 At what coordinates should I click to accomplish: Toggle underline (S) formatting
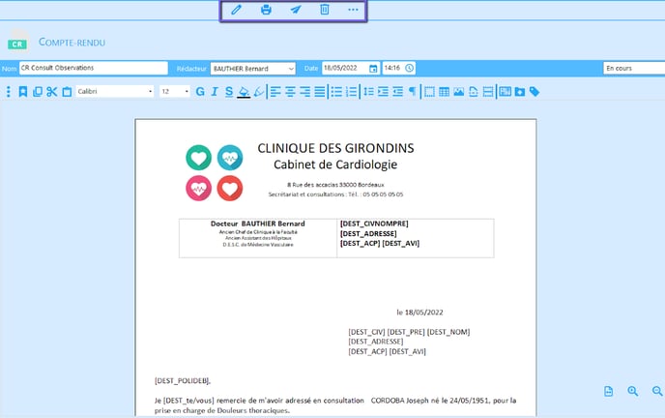(x=229, y=92)
